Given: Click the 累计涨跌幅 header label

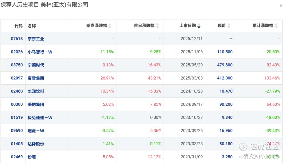Looking at the screenshot, I should (263, 26).
